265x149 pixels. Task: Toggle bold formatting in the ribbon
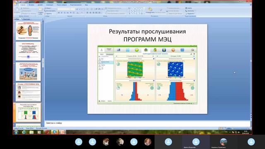59,13
